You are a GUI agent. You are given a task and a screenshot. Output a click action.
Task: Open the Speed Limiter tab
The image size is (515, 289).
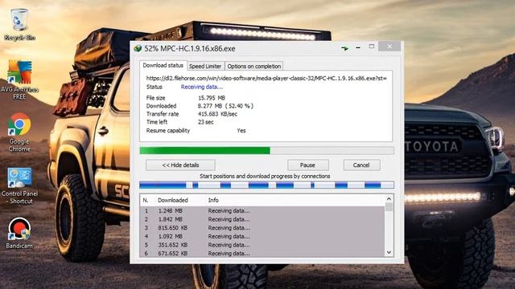click(x=205, y=66)
